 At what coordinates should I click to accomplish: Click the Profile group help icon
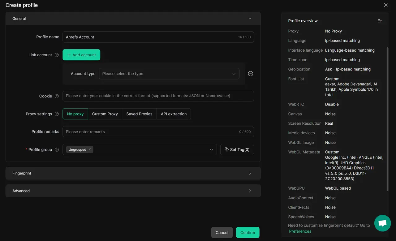click(57, 150)
